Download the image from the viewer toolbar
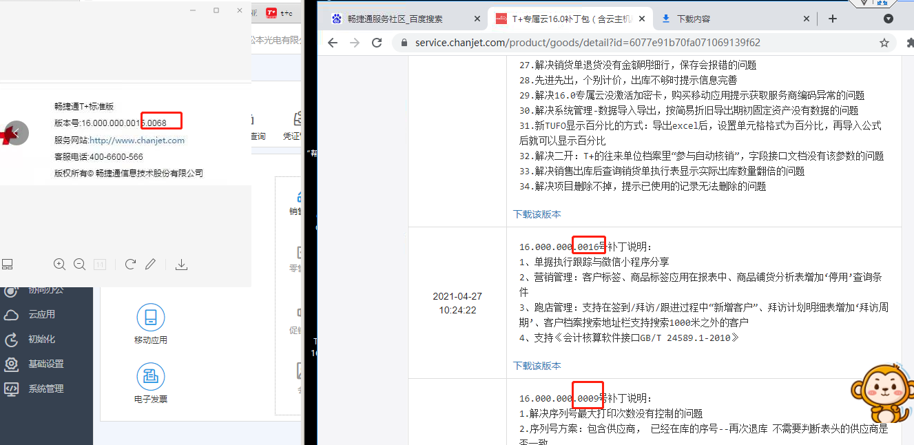The height and width of the screenshot is (445, 914). (182, 264)
